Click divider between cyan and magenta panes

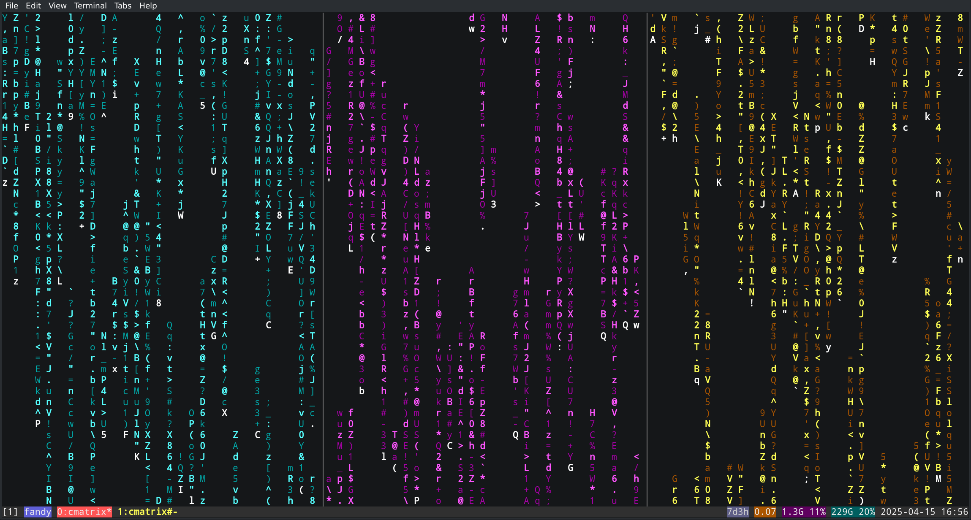coord(323,253)
